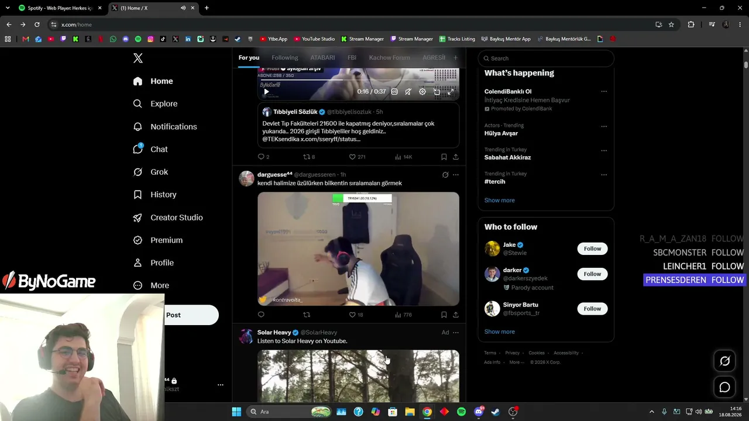Open the floating Grok button
Viewport: 749px width, 421px height.
(724, 361)
